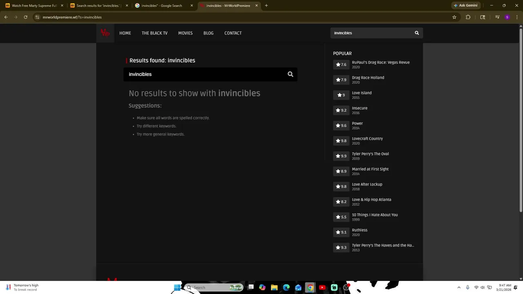Screen dimensions: 523x294
Task: Open Tyler Perry's The Oval
Action: point(370,154)
